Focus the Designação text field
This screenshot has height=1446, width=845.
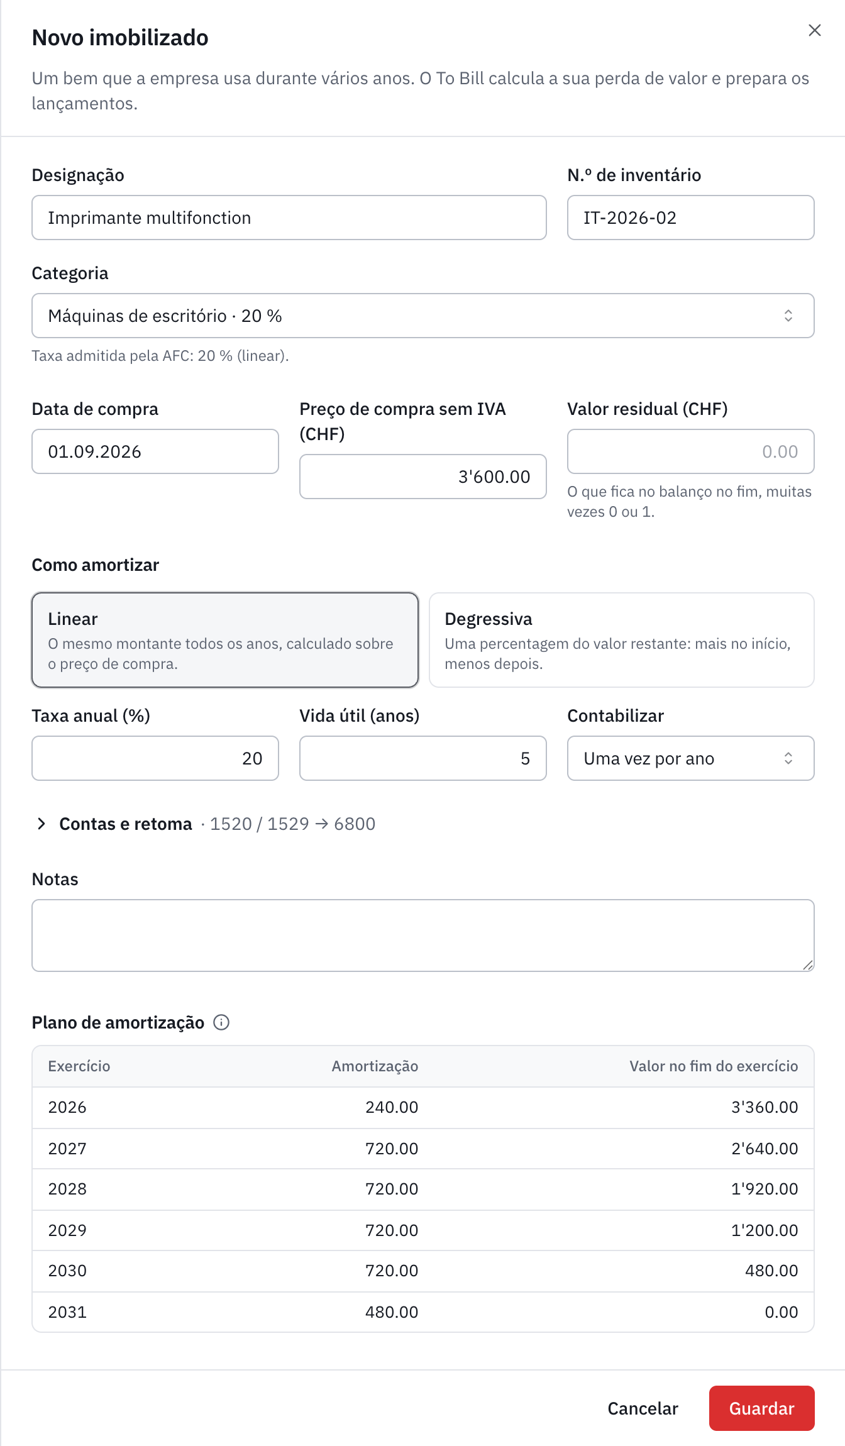click(289, 218)
